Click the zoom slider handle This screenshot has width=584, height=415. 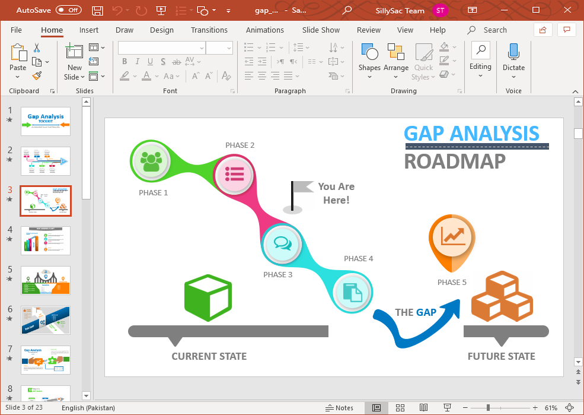[488, 408]
